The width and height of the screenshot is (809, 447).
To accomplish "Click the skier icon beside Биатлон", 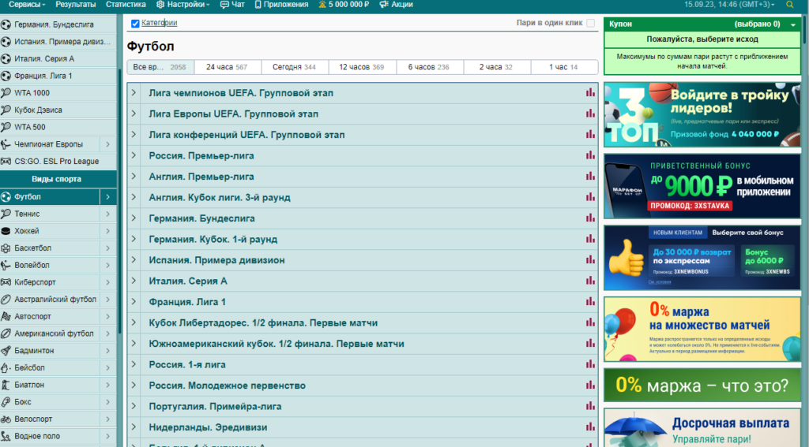I will (x=6, y=385).
